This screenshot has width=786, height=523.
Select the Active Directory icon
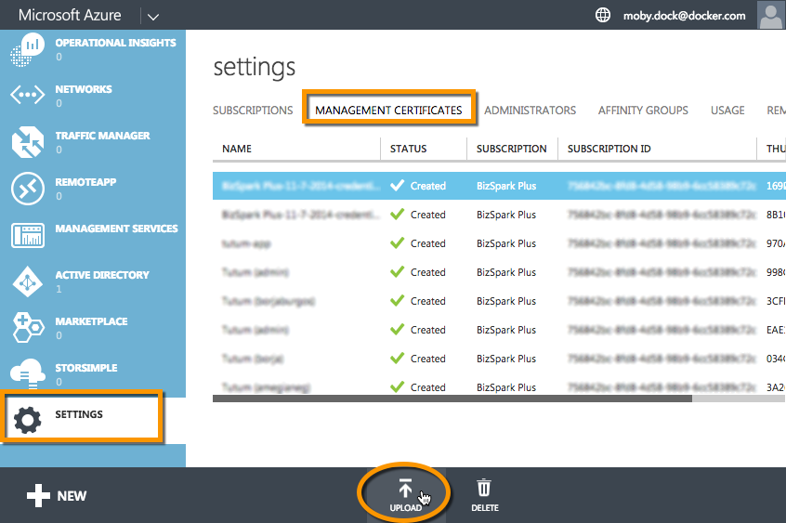(x=27, y=281)
